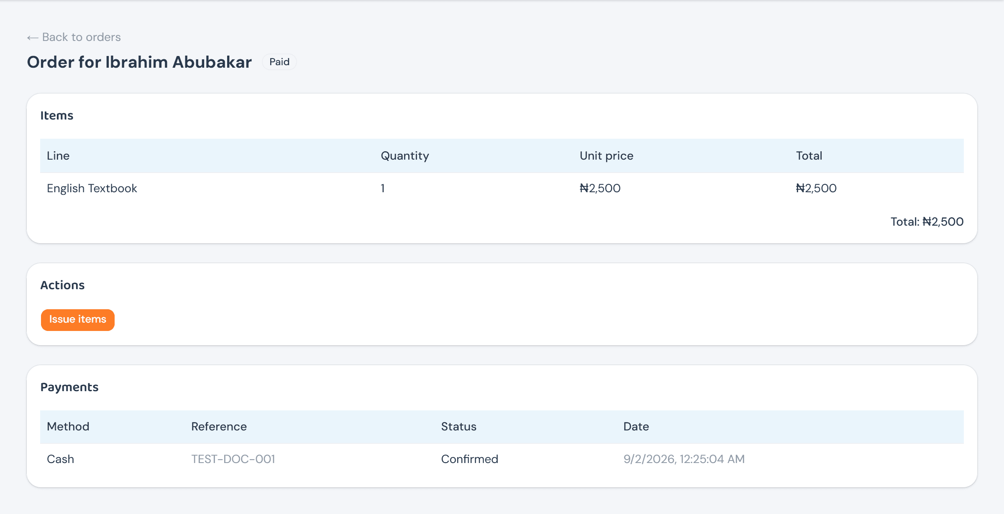Viewport: 1004px width, 514px height.
Task: Click the Status column header
Action: click(458, 427)
